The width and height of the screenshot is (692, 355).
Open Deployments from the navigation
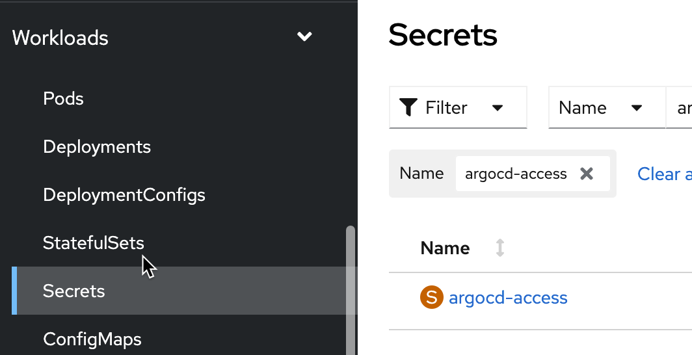(x=97, y=147)
